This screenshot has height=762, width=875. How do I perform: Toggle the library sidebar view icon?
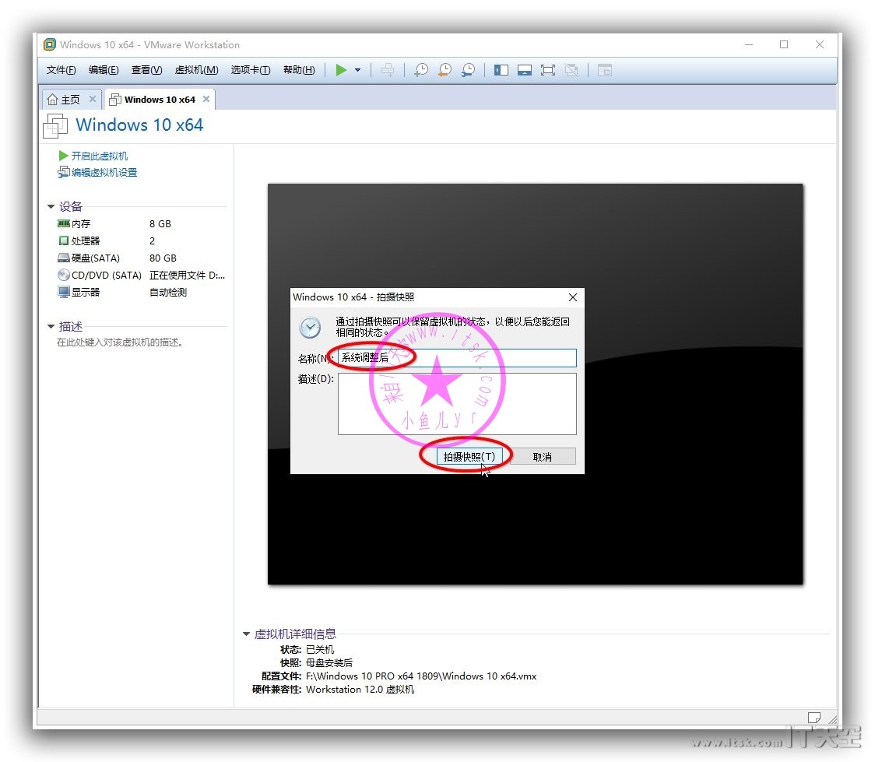(x=501, y=70)
